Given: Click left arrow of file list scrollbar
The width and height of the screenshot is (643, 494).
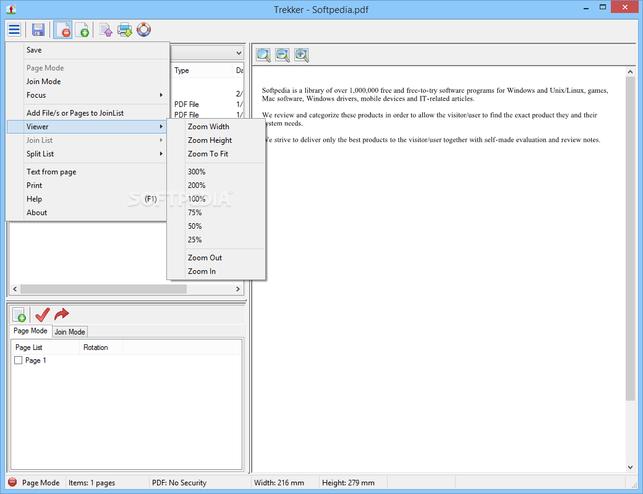Looking at the screenshot, I should (x=15, y=289).
